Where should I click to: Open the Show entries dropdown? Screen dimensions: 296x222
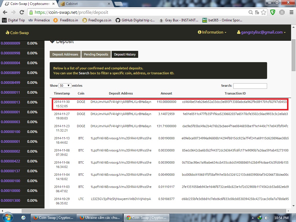click(x=65, y=86)
